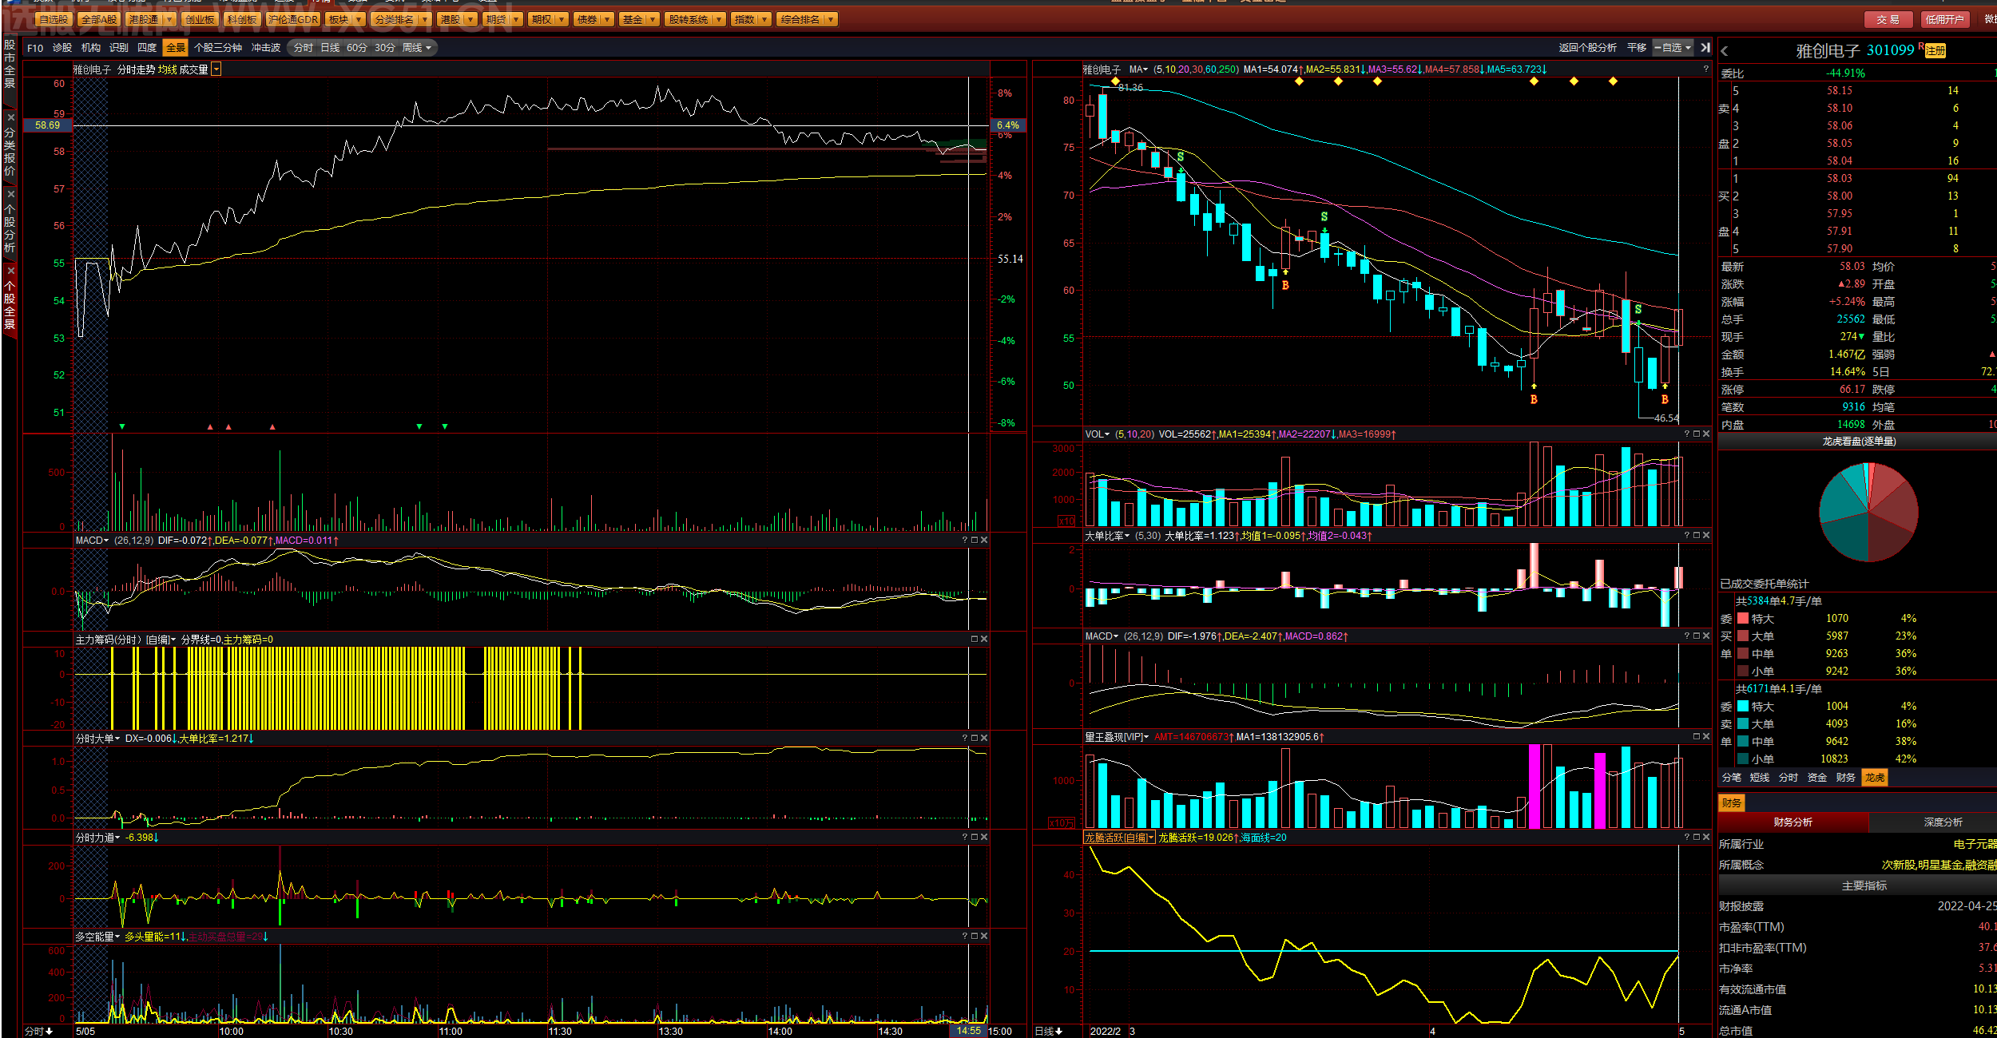Switch to the 短线 tab

coord(1760,778)
